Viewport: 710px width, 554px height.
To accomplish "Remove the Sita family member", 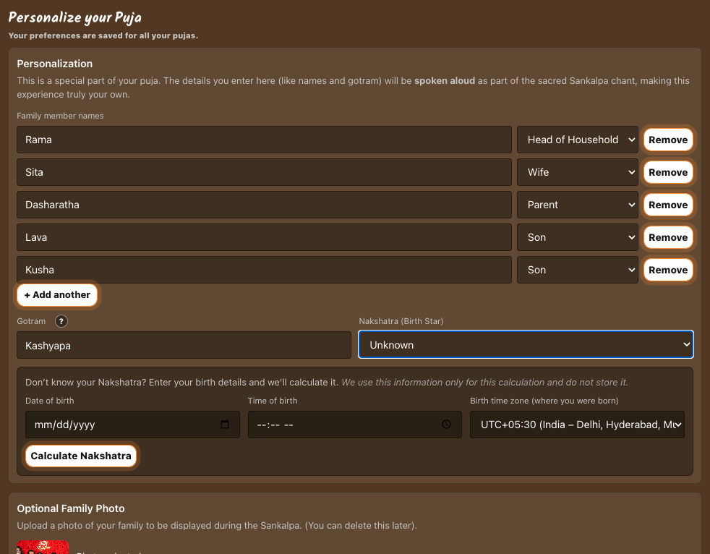I will point(668,172).
